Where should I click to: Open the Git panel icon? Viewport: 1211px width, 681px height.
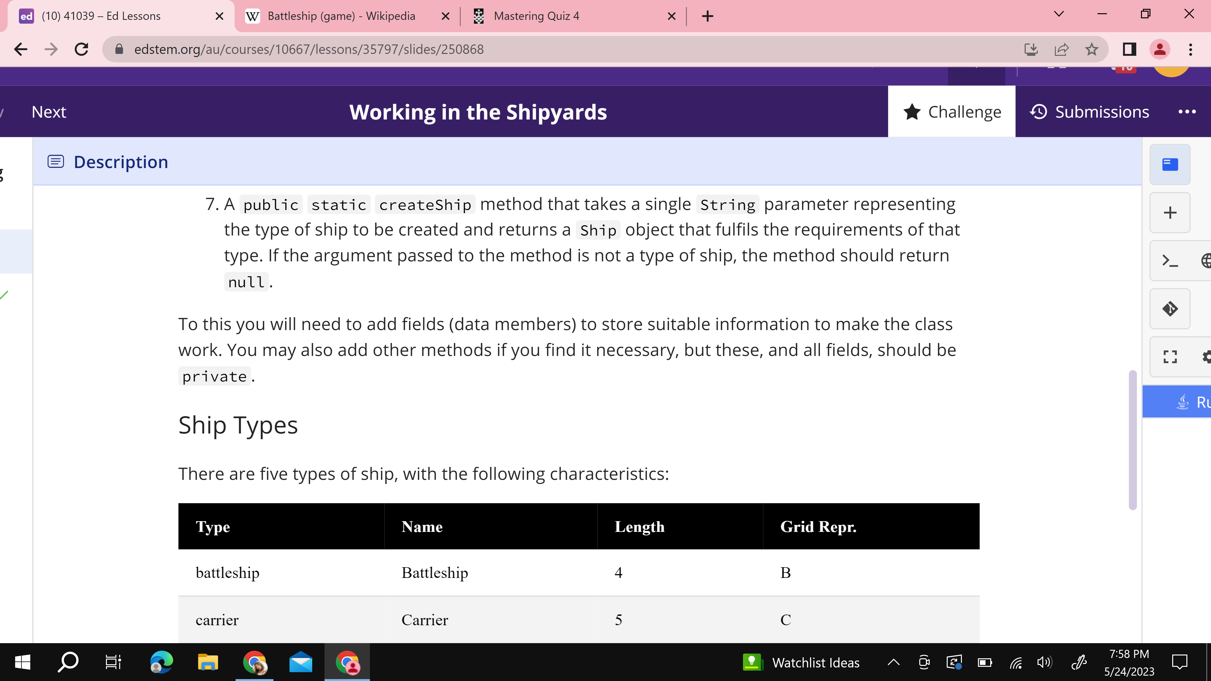(x=1170, y=309)
